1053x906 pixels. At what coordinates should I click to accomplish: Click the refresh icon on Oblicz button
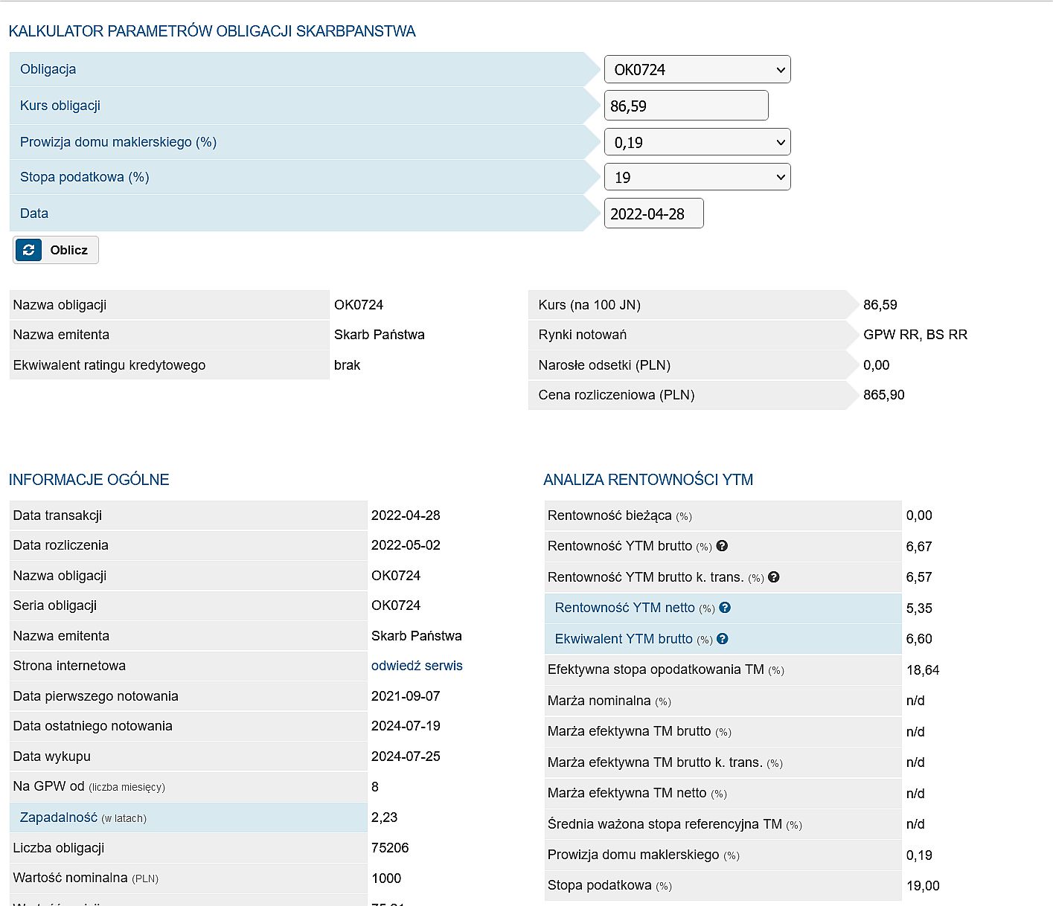[x=28, y=250]
